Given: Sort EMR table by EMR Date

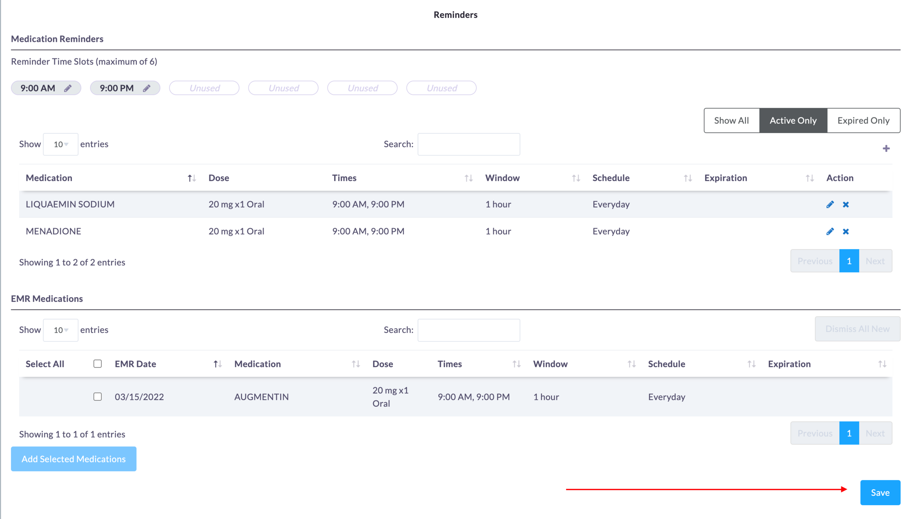Looking at the screenshot, I should click(x=217, y=364).
